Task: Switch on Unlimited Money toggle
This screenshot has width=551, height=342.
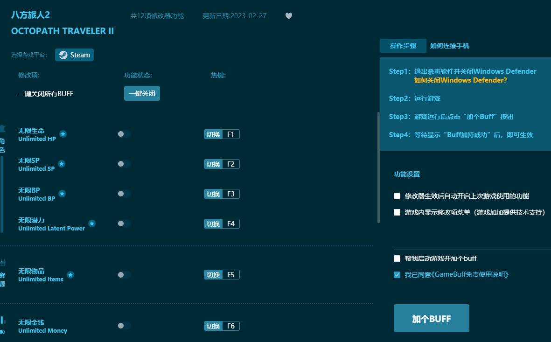Action: coord(124,326)
